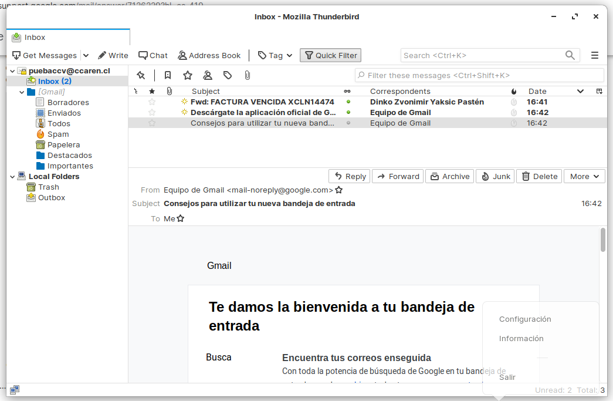
Task: Open the Get Messages dropdown arrow
Action: pyautogui.click(x=86, y=56)
